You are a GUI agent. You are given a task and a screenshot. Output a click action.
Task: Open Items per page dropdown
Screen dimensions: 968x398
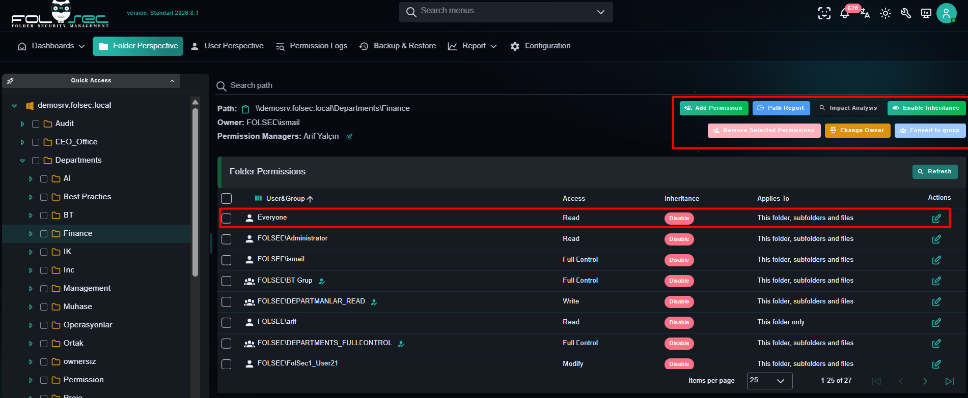pyautogui.click(x=769, y=380)
